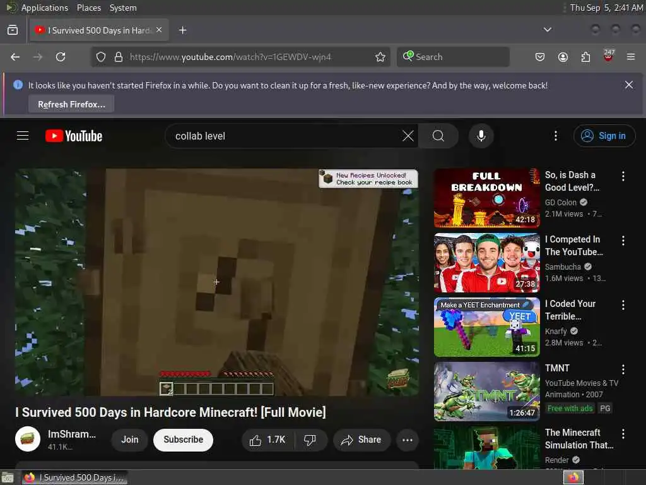646x485 pixels.
Task: Open YouTube settings three-dot menu
Action: [555, 136]
